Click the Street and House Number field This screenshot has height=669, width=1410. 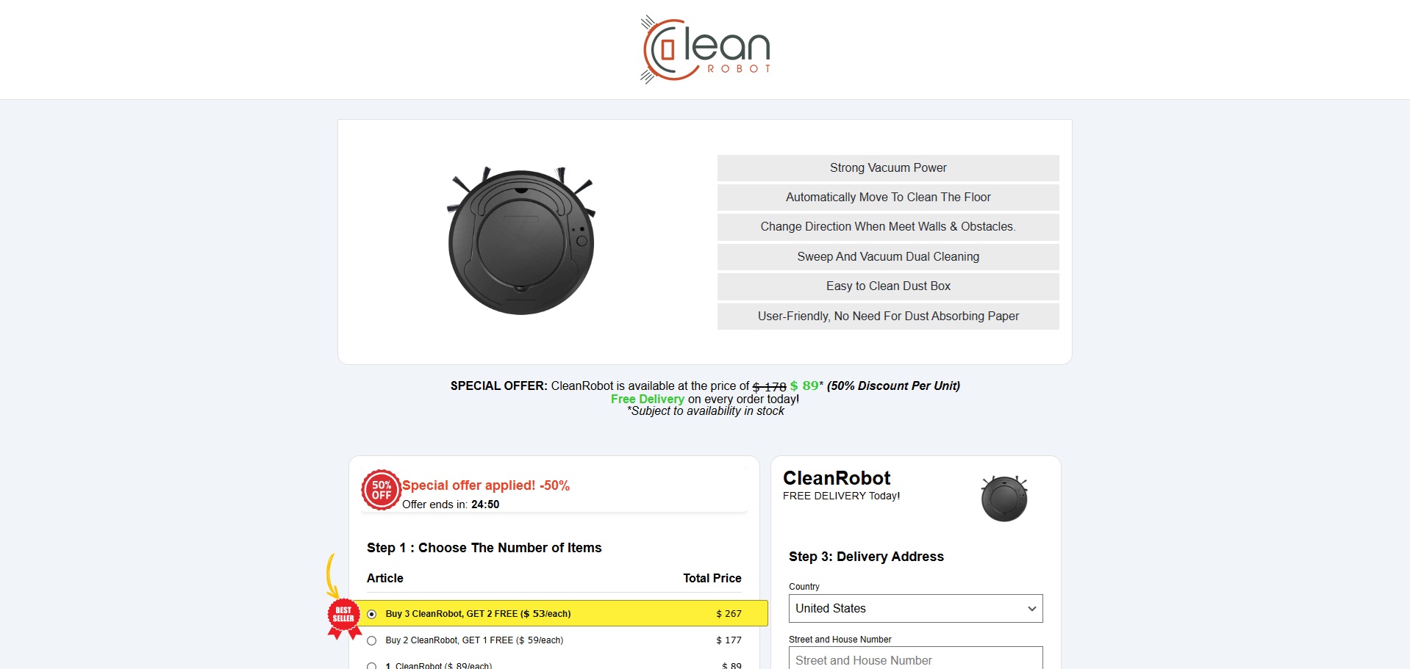click(x=915, y=659)
